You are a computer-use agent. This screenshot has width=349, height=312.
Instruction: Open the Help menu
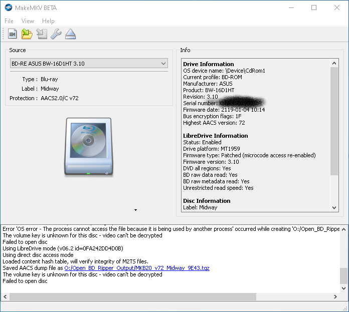pos(48,21)
